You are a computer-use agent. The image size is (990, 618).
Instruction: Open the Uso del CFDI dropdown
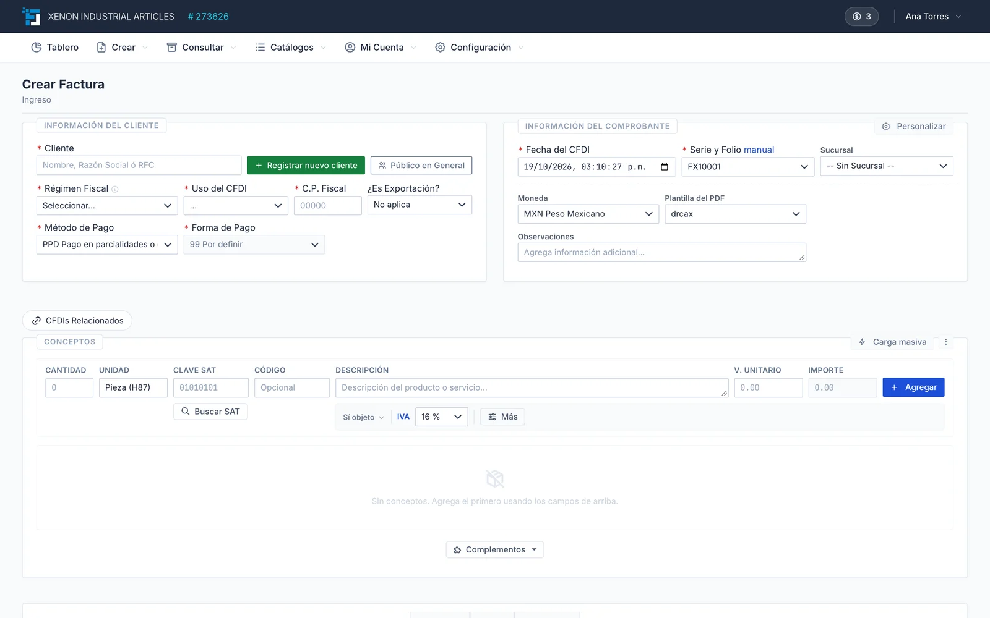tap(236, 205)
